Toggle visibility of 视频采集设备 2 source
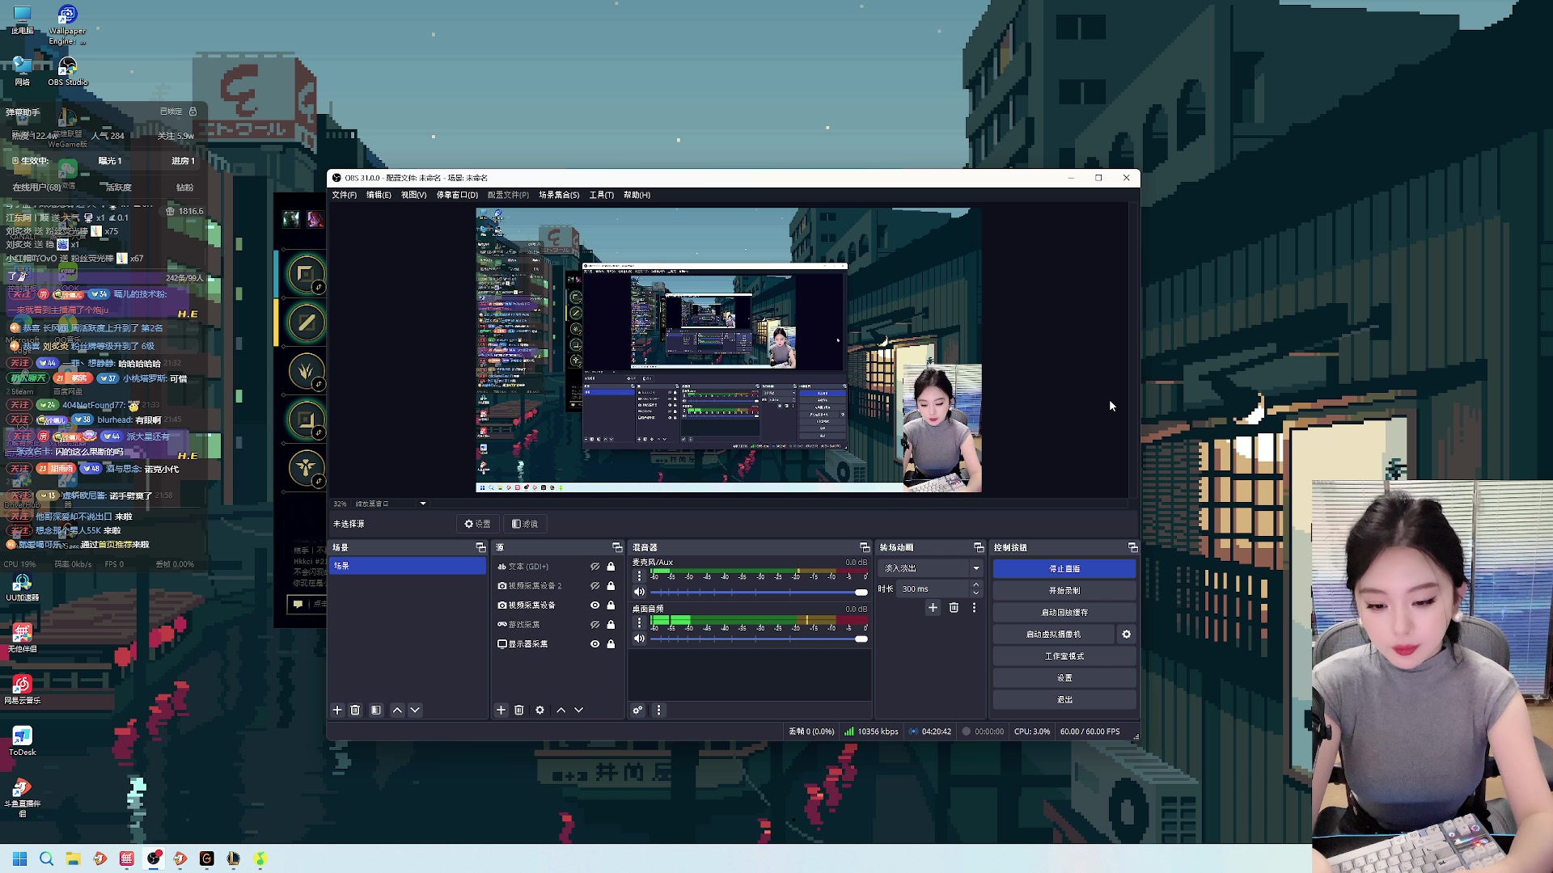 click(595, 586)
